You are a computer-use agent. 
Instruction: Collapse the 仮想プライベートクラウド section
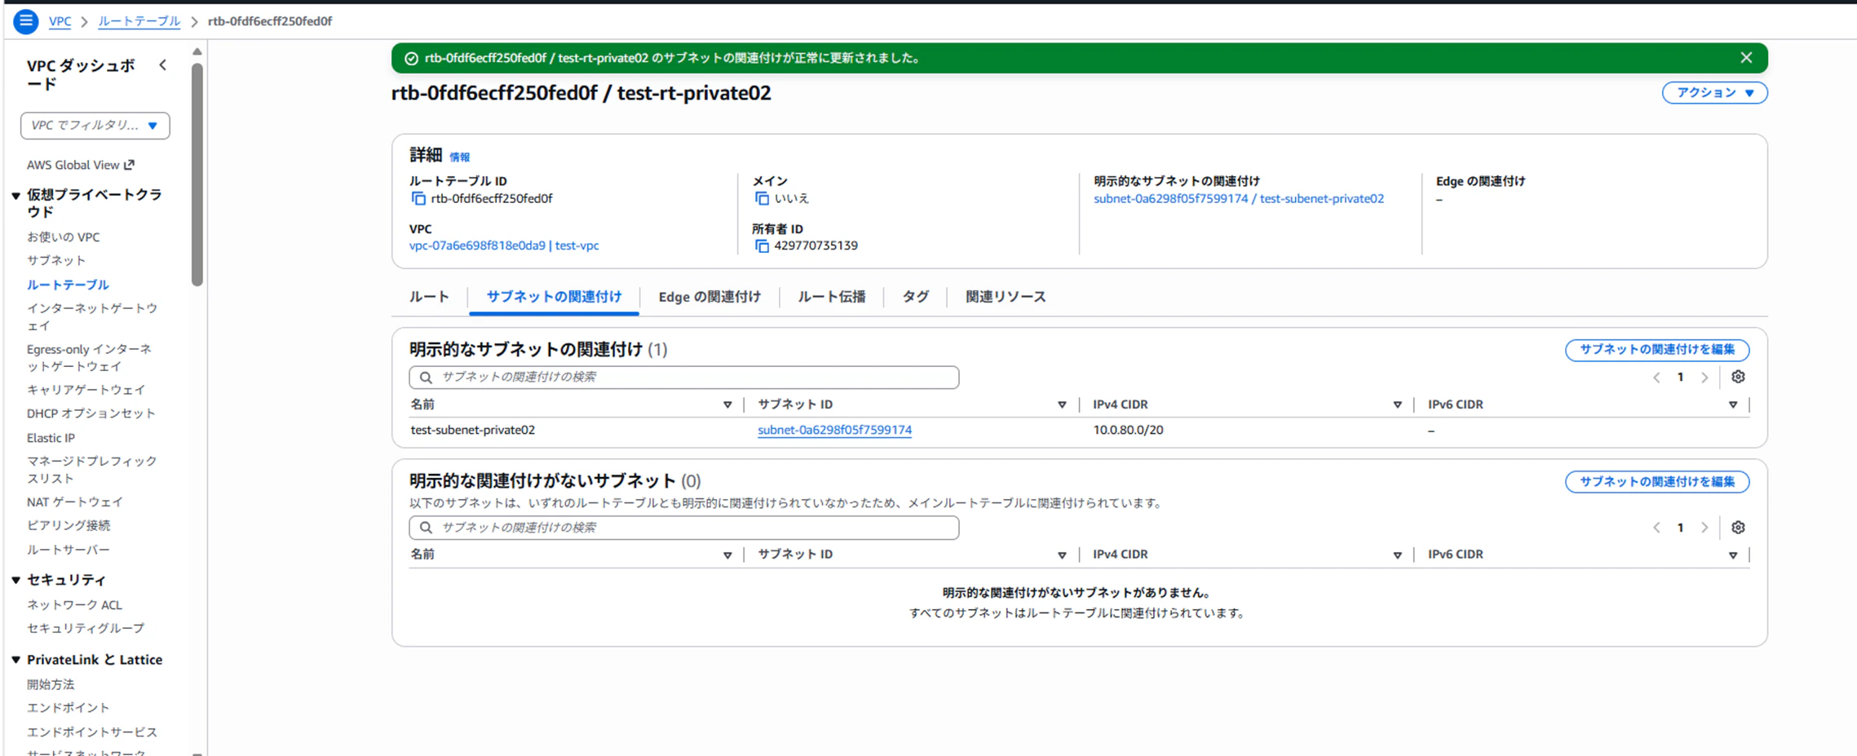pyautogui.click(x=16, y=196)
